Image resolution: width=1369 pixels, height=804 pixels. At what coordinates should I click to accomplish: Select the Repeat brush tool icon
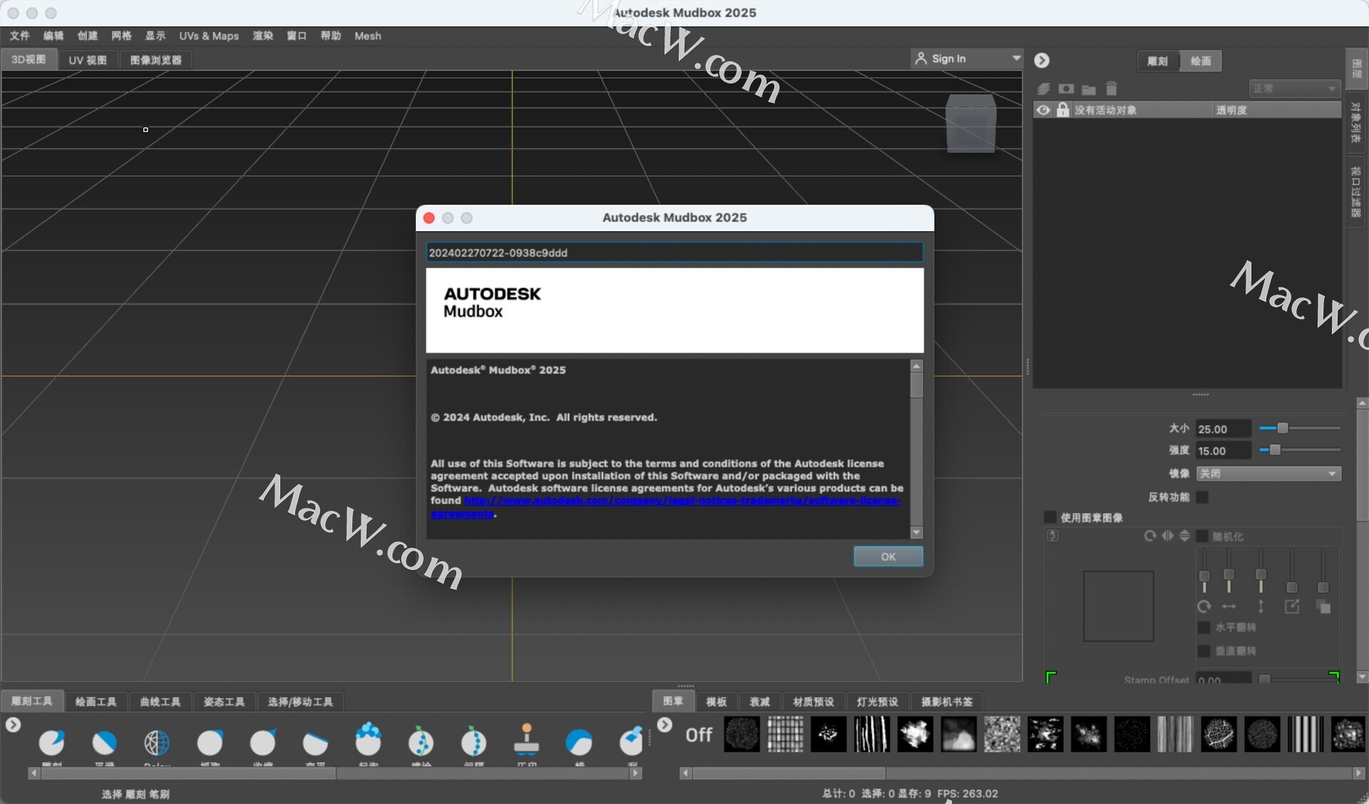[x=473, y=741]
